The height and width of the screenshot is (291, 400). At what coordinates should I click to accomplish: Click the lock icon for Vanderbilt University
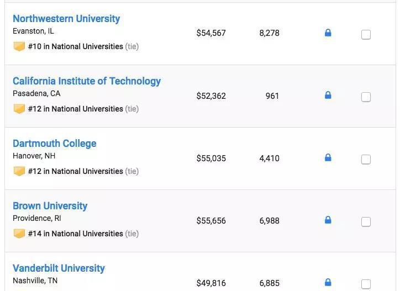coord(328,283)
